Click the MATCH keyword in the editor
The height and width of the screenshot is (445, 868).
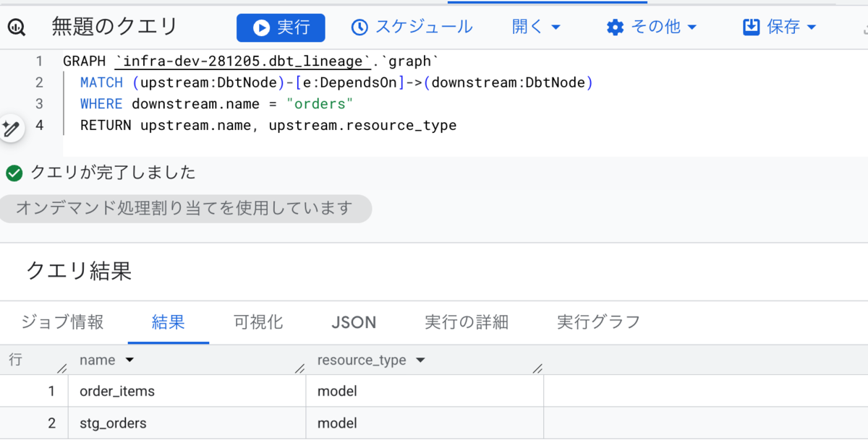(x=101, y=82)
